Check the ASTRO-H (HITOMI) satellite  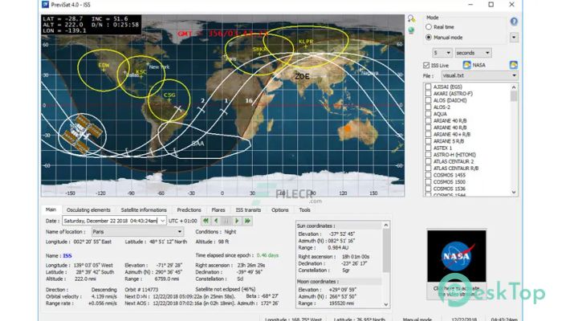(428, 155)
